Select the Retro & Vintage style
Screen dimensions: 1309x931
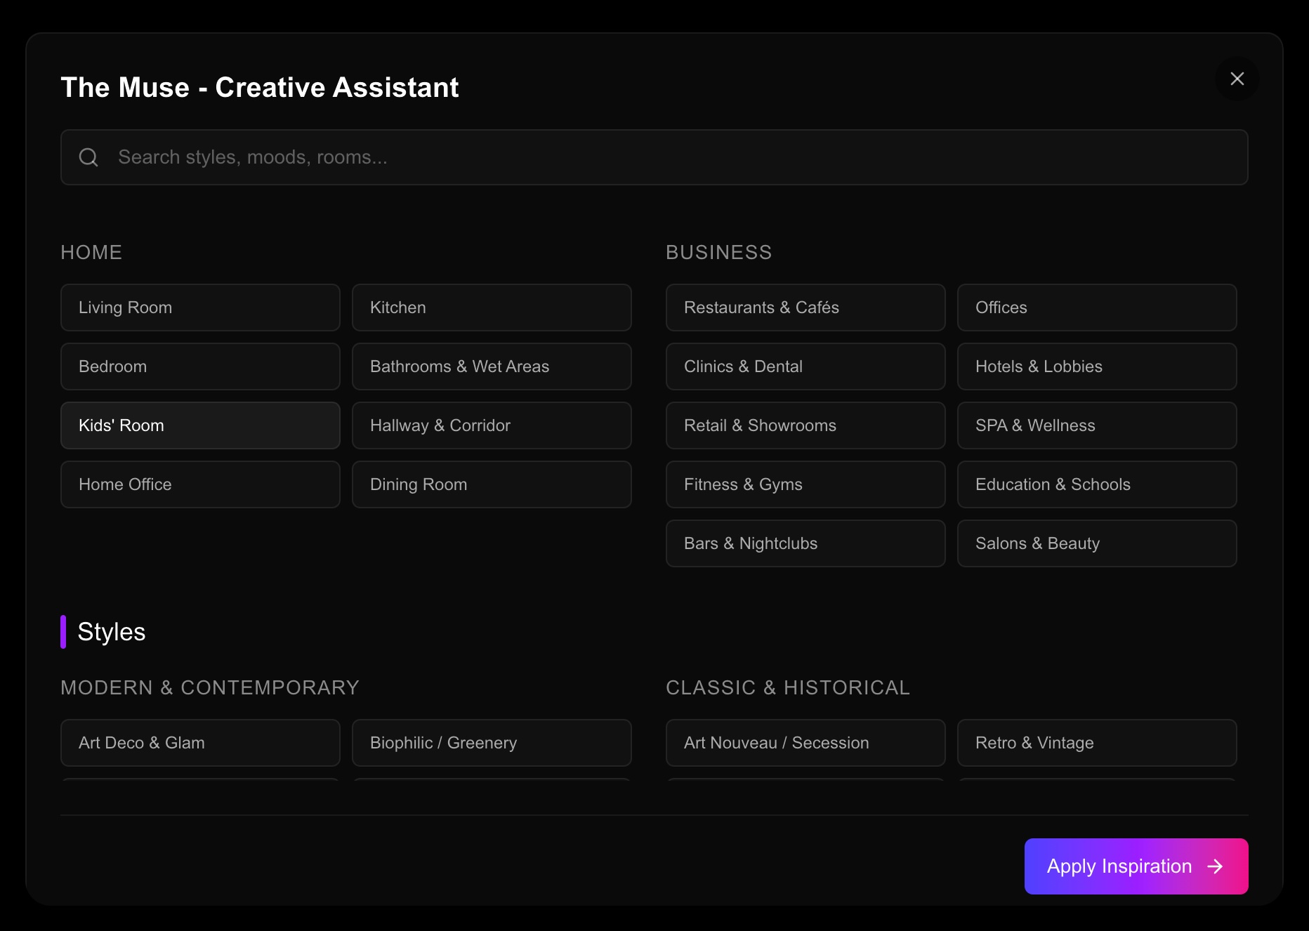click(x=1096, y=743)
